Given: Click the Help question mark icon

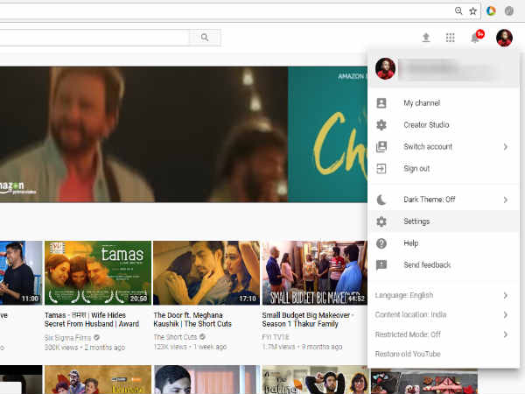Looking at the screenshot, I should click(x=381, y=243).
